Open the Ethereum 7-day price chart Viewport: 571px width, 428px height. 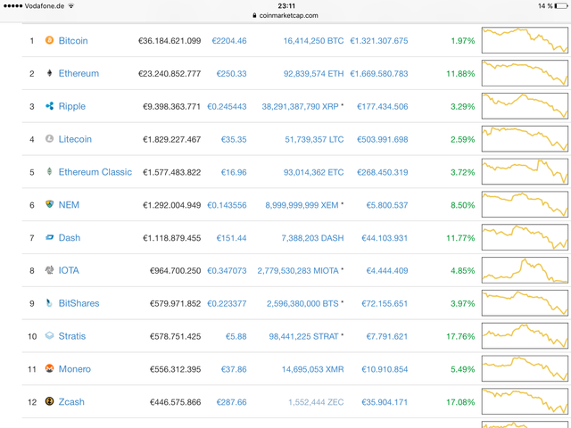tap(525, 73)
